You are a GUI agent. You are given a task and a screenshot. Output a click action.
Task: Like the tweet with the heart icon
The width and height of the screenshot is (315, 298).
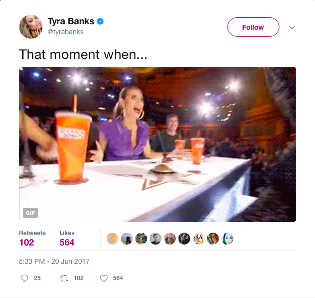[x=104, y=278]
